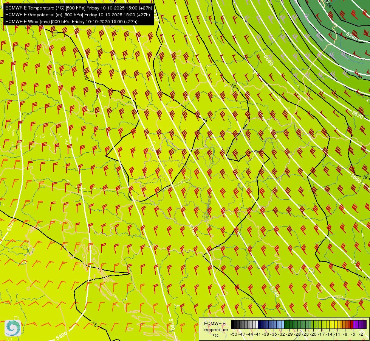This screenshot has width=370, height=341.
Task: Click the ECMWF-E Temperature °C legend title
Action: pyautogui.click(x=215, y=329)
